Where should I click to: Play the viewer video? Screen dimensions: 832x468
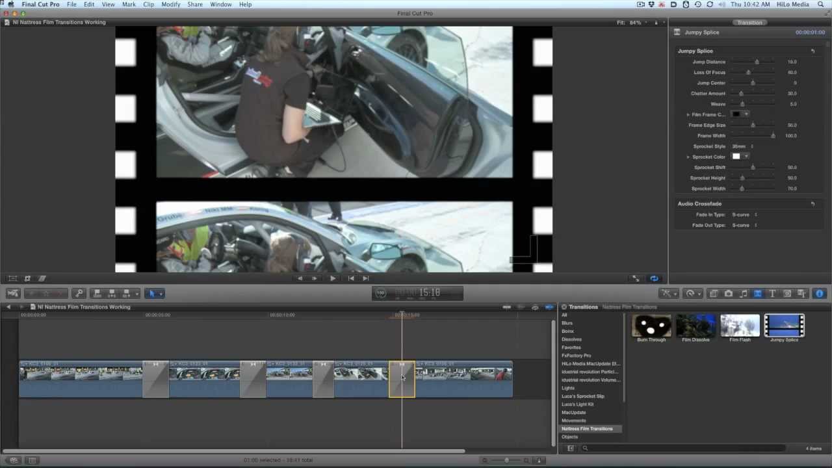(333, 278)
